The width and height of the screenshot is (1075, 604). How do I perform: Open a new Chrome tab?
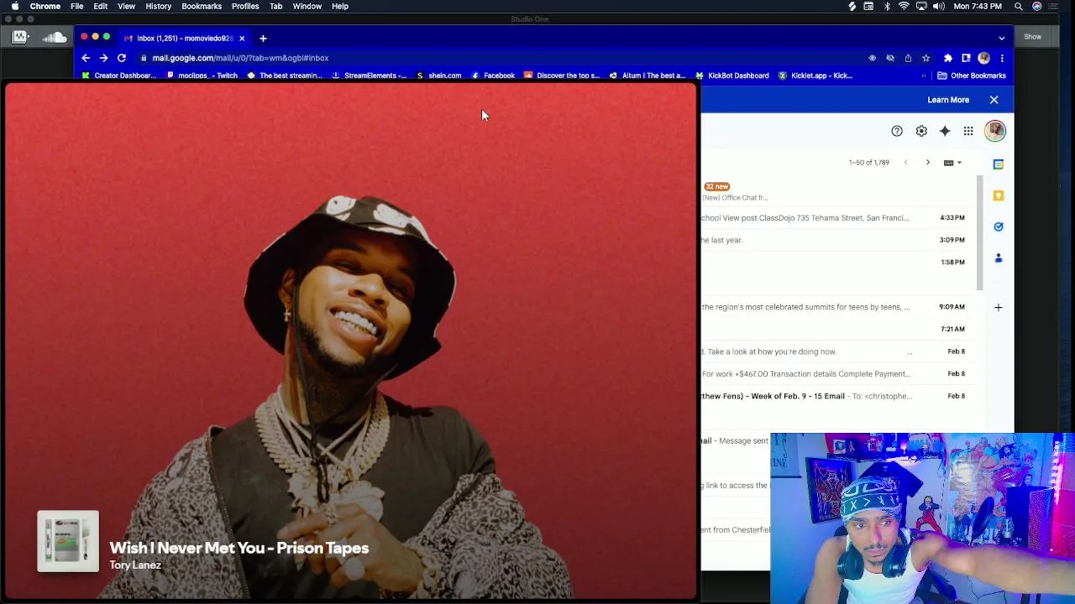[263, 38]
